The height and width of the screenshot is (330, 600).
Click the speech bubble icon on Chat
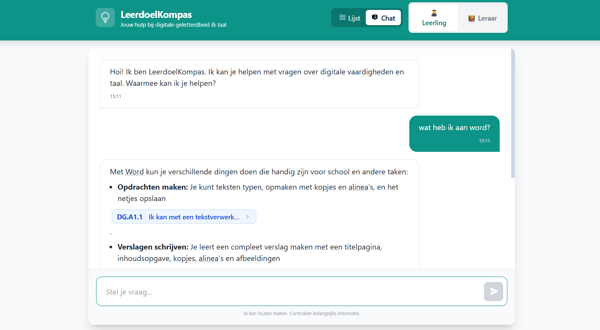(x=375, y=18)
